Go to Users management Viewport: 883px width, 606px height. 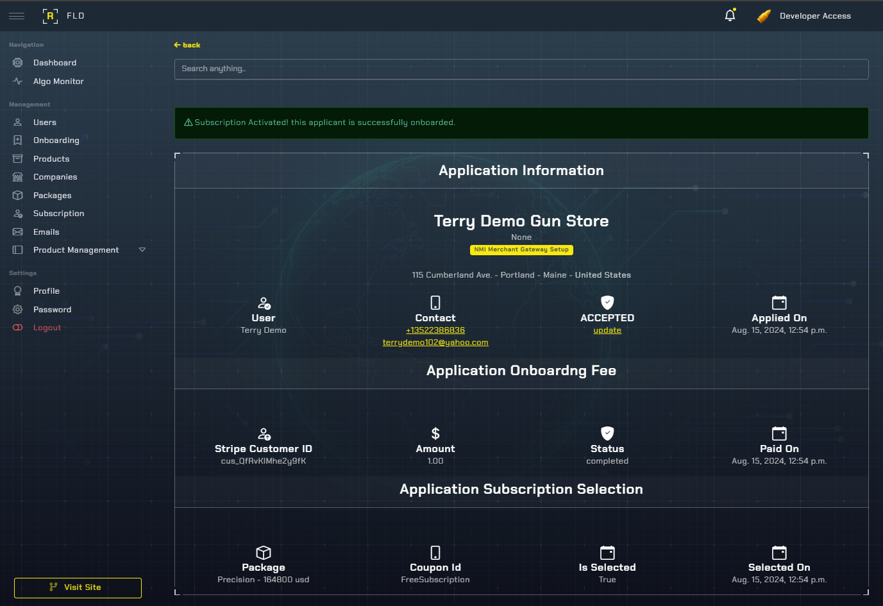coord(45,122)
